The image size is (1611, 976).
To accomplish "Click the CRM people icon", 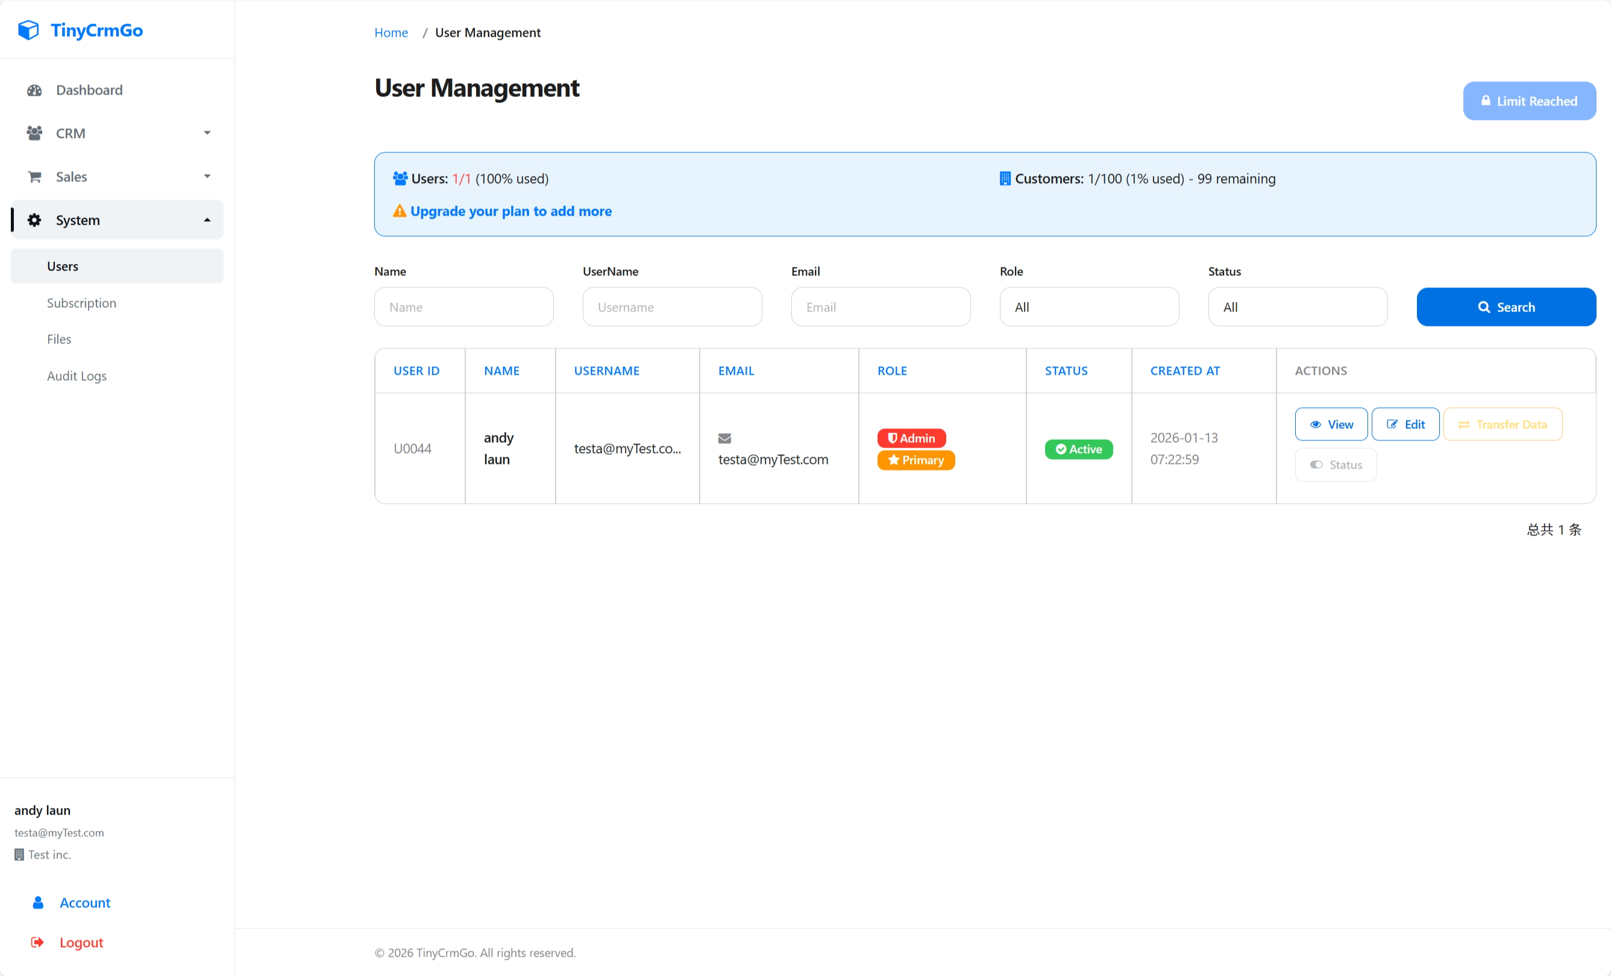I will [x=34, y=133].
